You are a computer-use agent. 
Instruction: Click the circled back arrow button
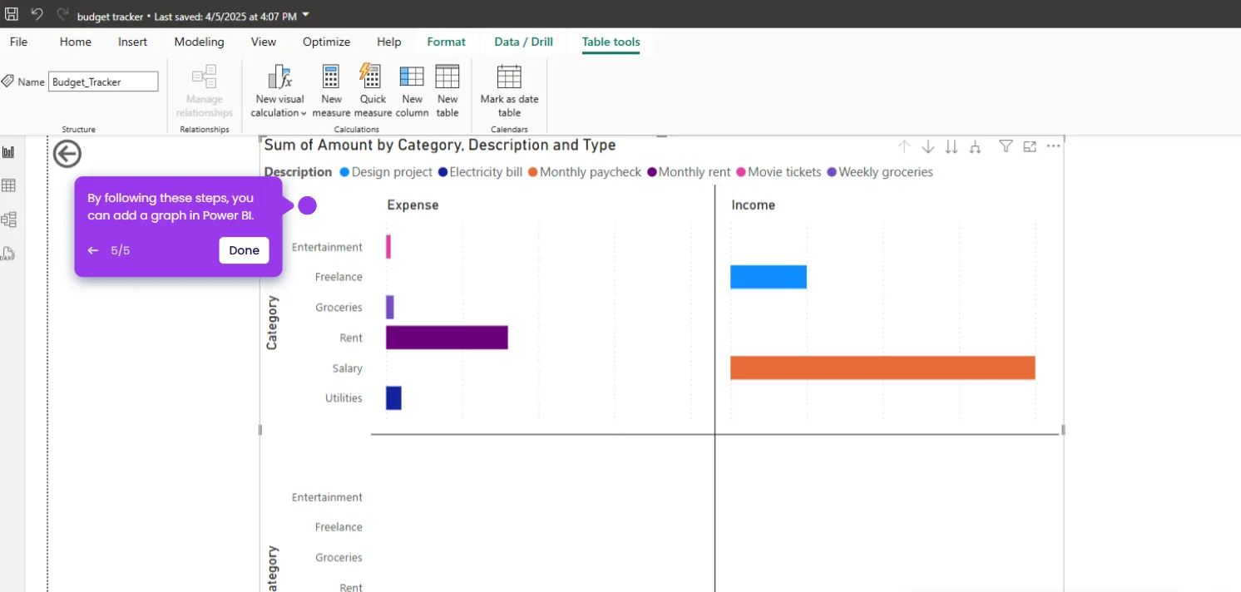pos(67,154)
